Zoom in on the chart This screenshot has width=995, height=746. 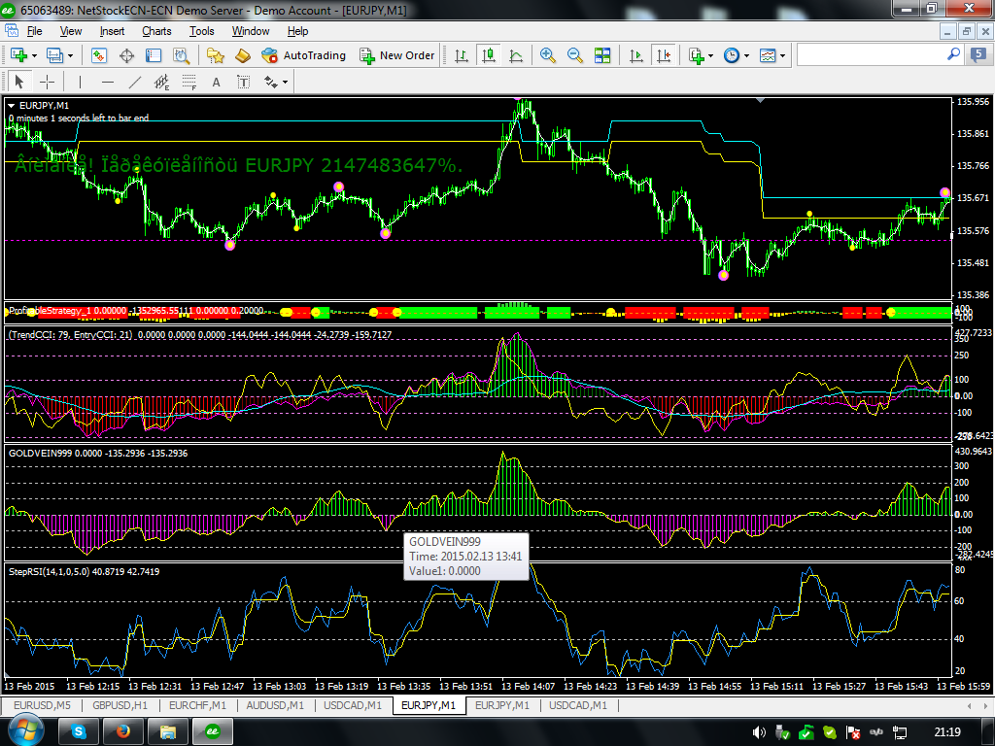(548, 55)
